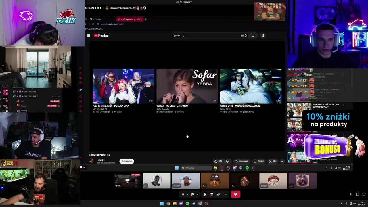Select the Dwie minutki 37 YouTube tab
This screenshot has height=207, width=368.
(x=130, y=19)
